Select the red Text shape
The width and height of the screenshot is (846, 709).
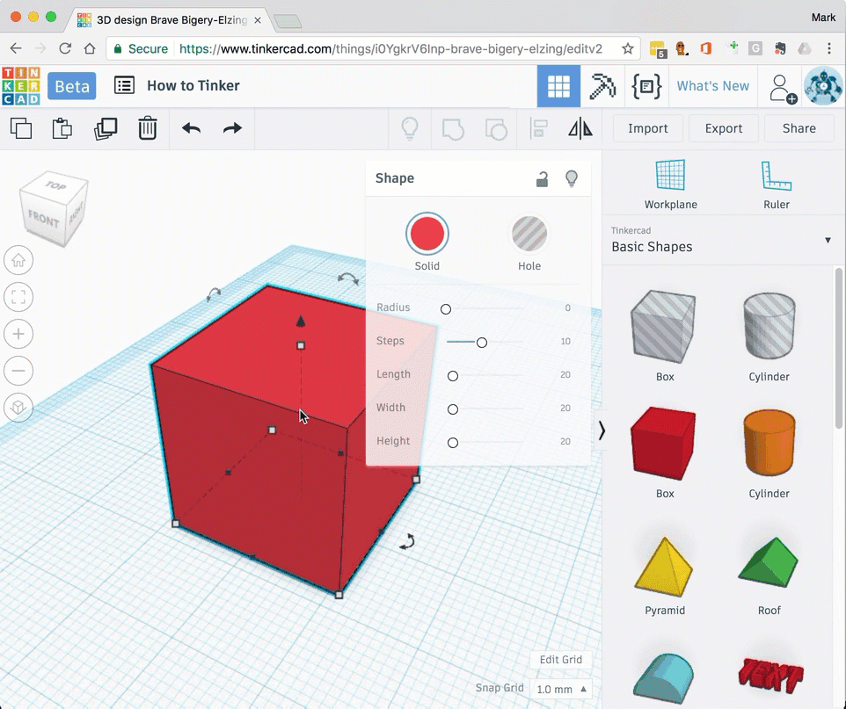click(x=769, y=675)
